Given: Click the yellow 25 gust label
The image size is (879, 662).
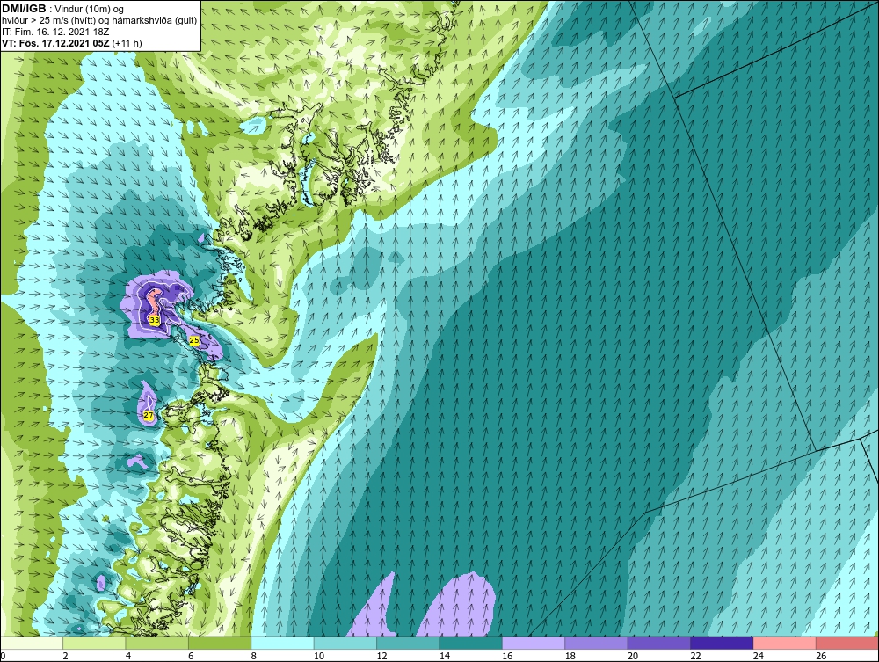Looking at the screenshot, I should (x=194, y=340).
